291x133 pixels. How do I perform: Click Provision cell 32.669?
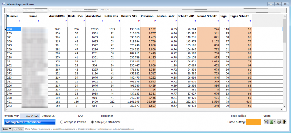[148, 101]
